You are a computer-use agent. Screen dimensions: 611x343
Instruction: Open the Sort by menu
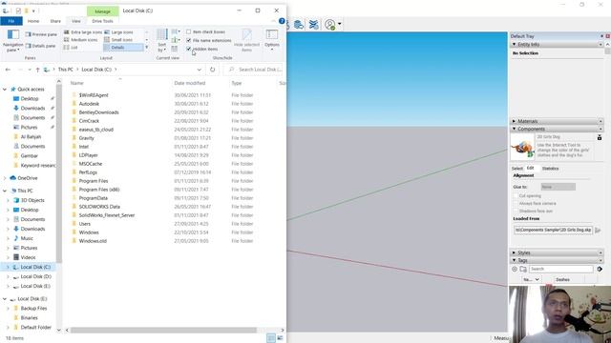[x=162, y=40]
